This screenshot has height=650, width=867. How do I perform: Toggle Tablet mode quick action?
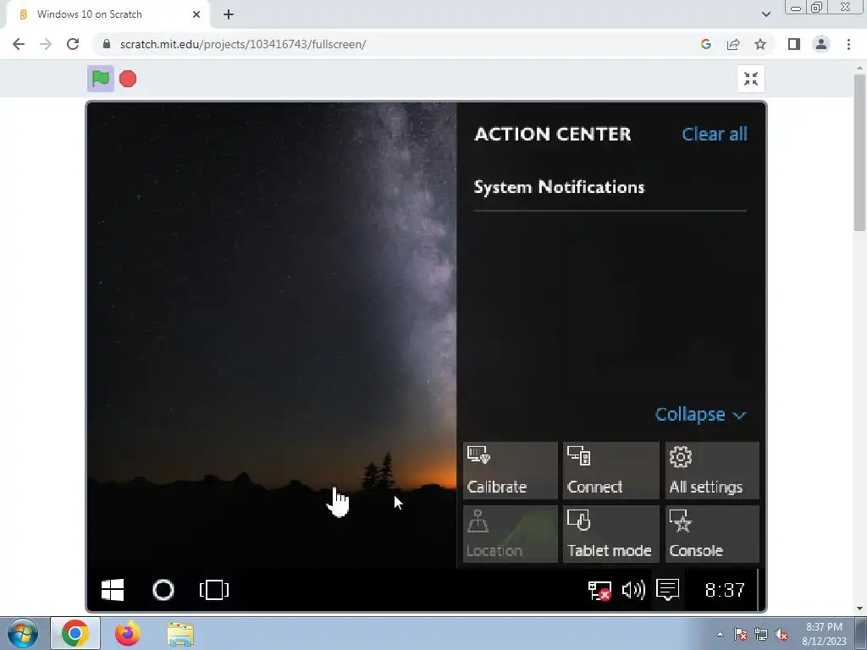pyautogui.click(x=611, y=534)
